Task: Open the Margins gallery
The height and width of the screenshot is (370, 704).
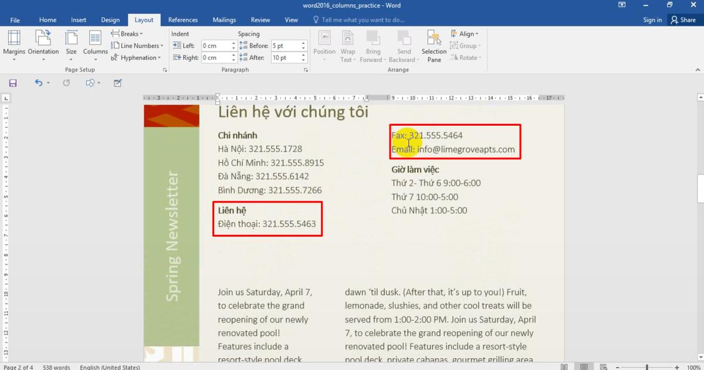Action: point(14,45)
